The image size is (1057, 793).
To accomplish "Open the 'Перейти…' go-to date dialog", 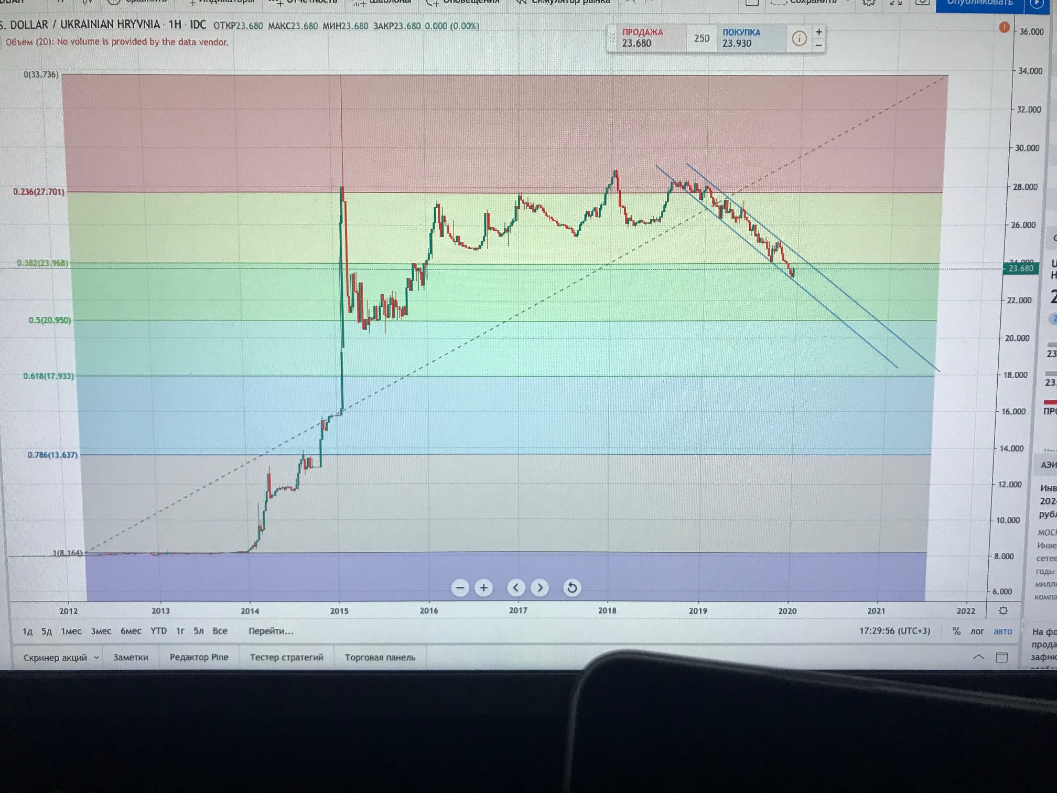I will pyautogui.click(x=271, y=631).
